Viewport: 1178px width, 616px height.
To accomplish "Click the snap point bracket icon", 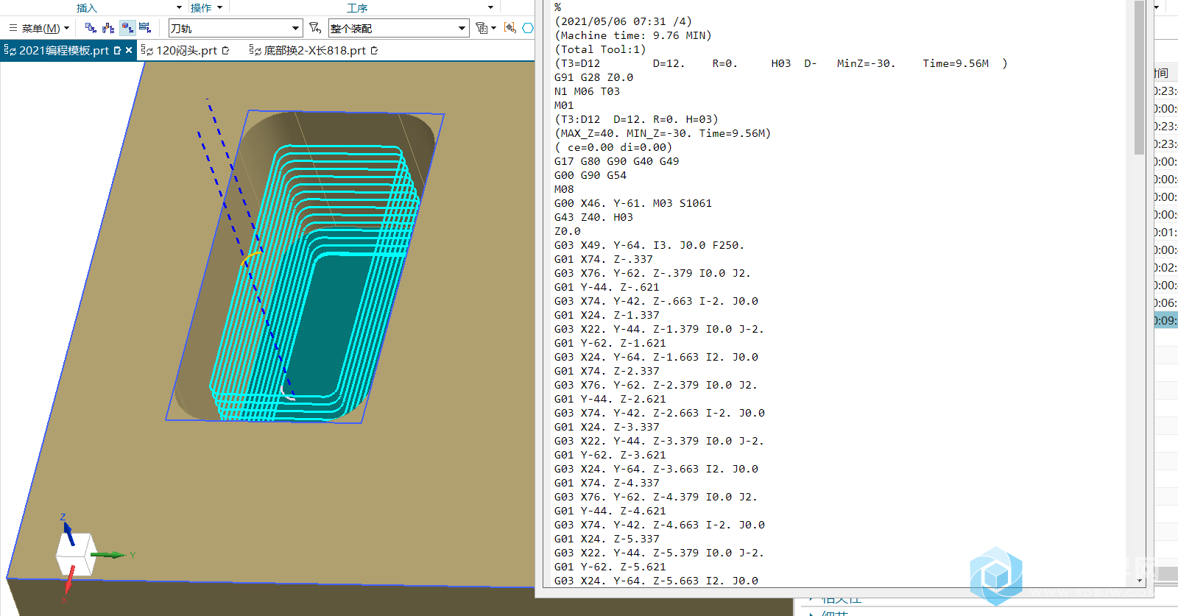I will [x=509, y=28].
